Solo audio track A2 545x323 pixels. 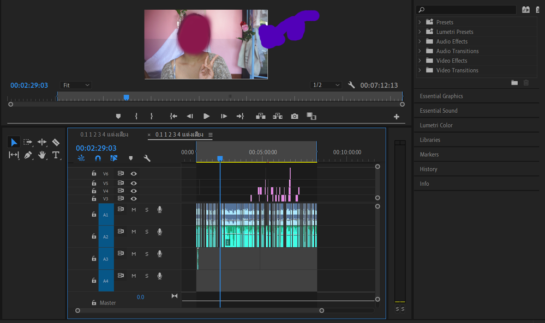(x=147, y=231)
